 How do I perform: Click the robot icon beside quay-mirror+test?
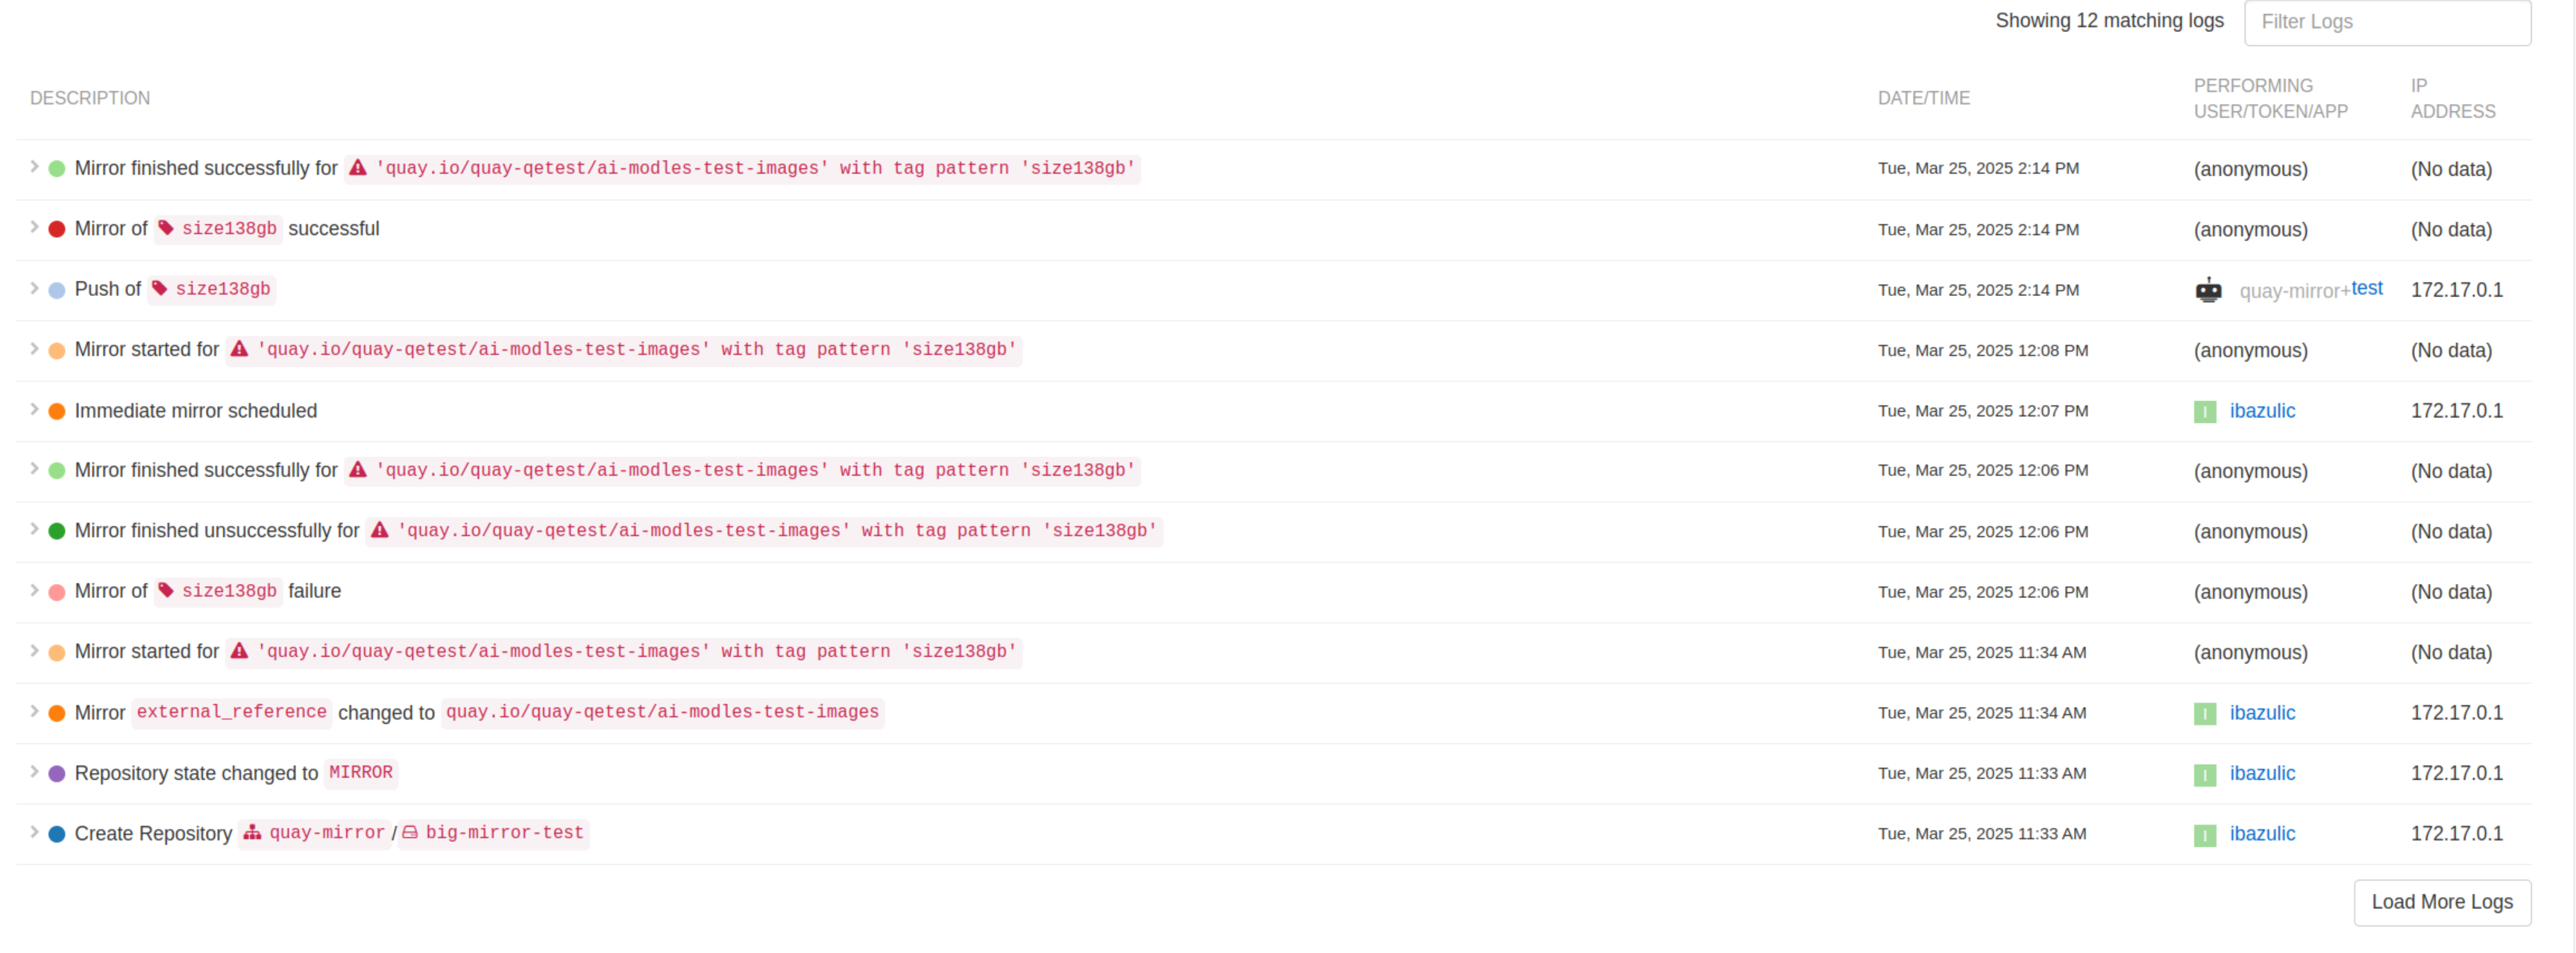2208,290
